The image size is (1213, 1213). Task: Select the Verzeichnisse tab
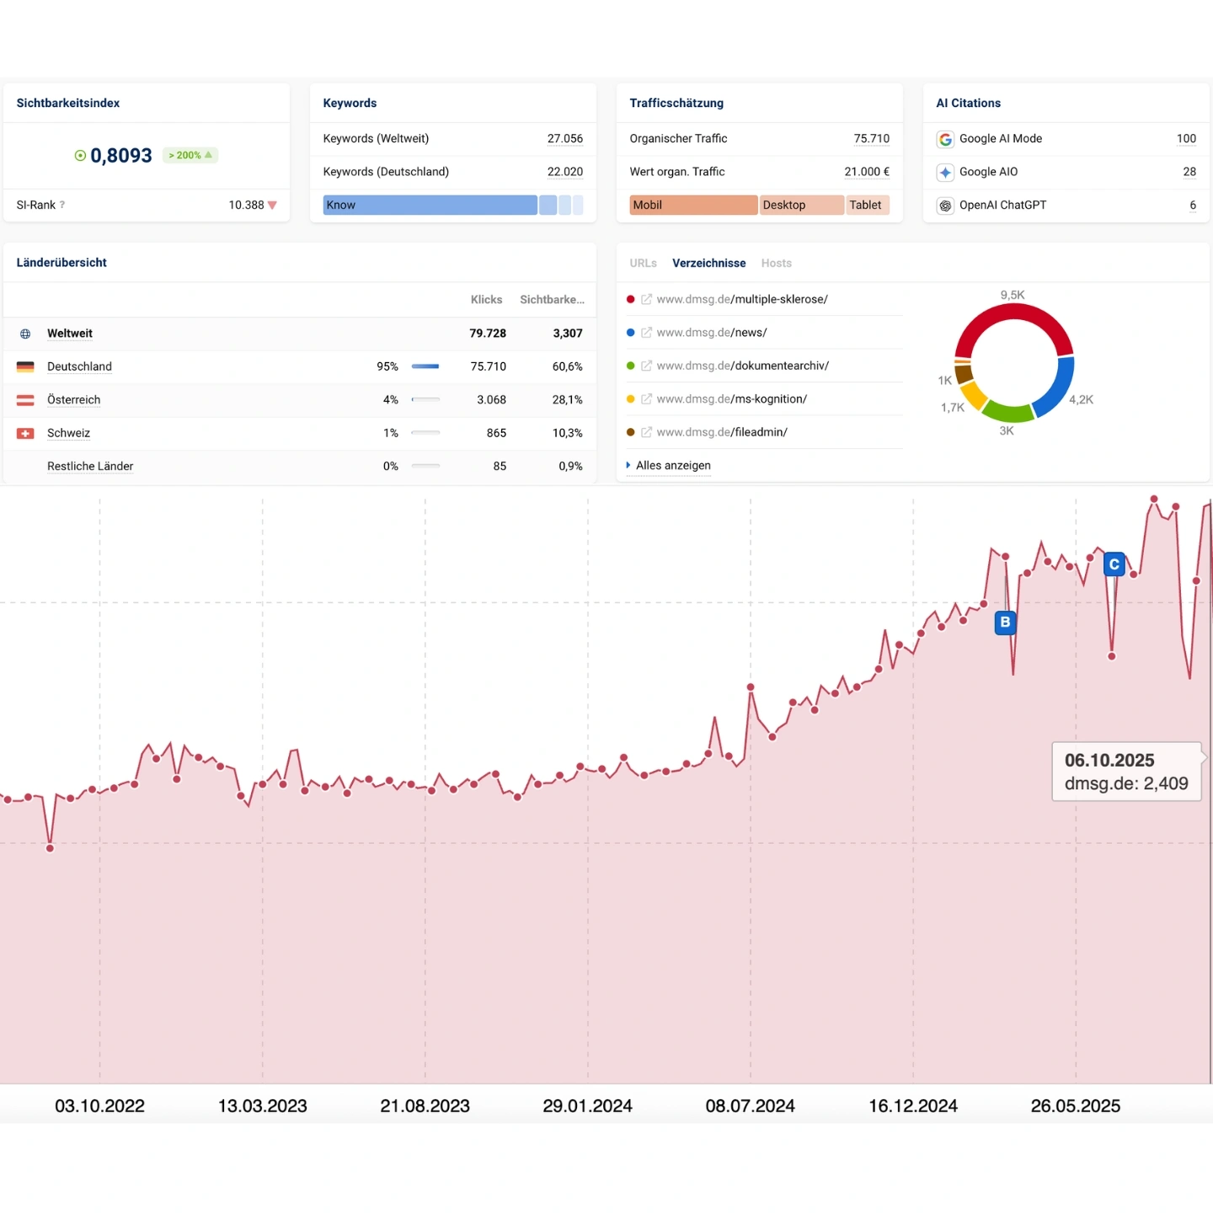(x=708, y=263)
